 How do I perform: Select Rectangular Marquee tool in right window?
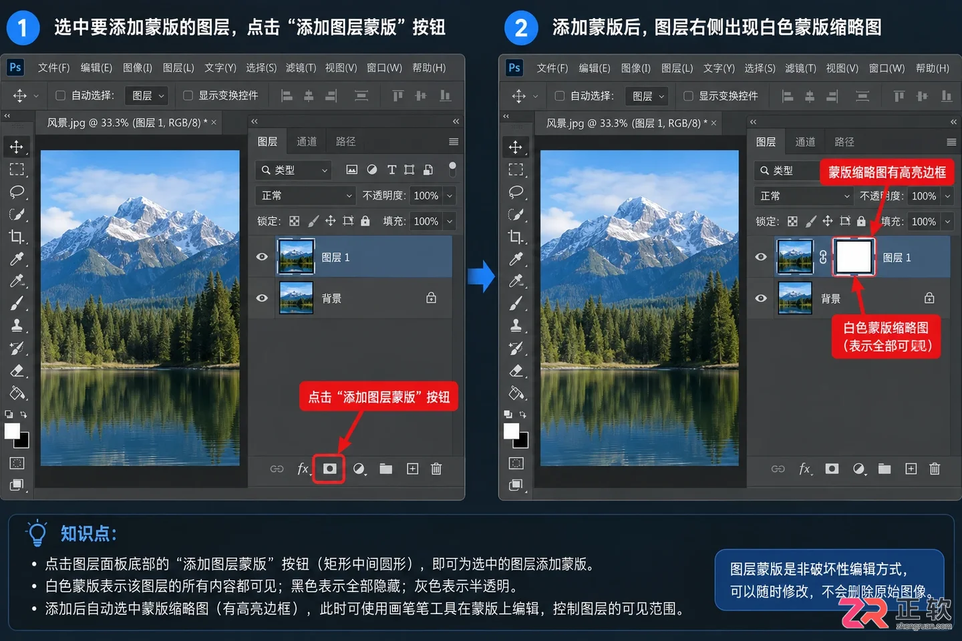click(x=516, y=170)
